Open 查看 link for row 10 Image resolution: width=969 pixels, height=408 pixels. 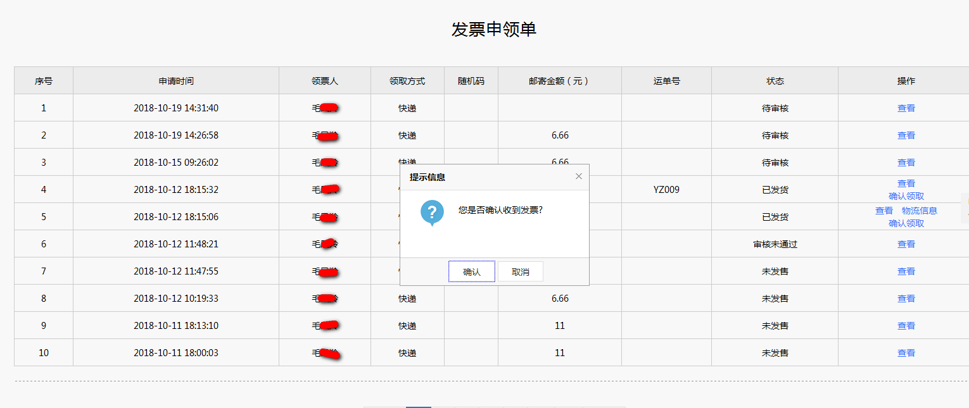point(906,353)
